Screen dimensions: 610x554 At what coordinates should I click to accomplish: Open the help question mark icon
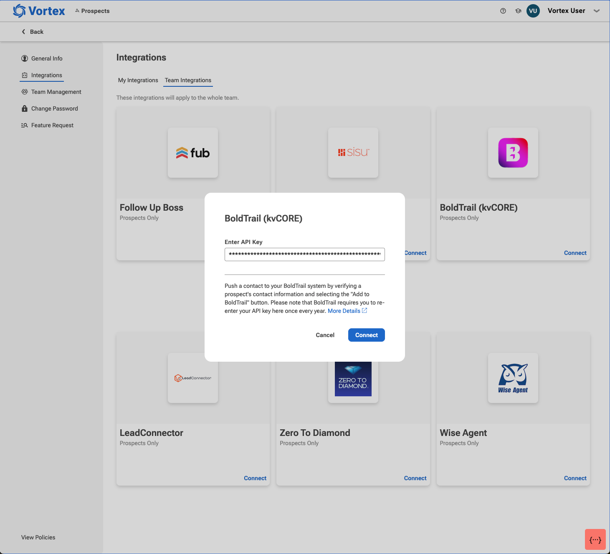[x=503, y=11]
